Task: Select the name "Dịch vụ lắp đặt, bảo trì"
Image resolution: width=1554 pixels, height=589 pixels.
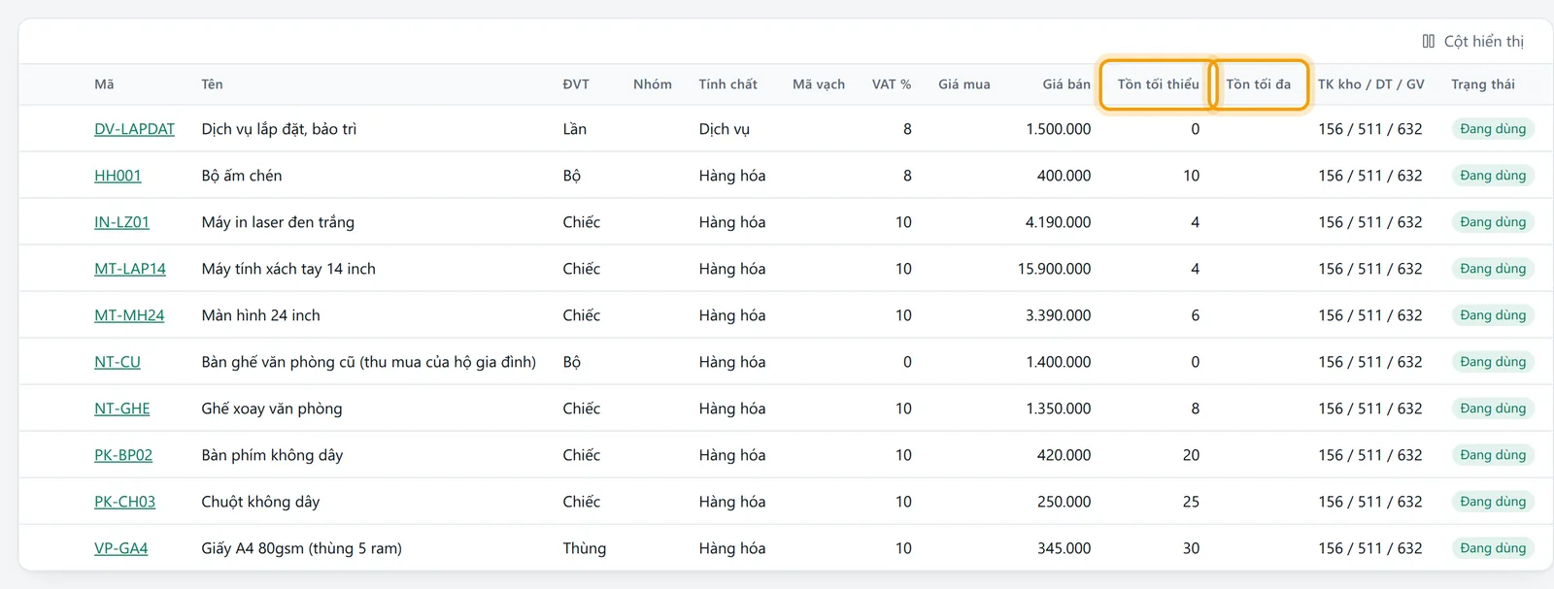Action: 279,129
